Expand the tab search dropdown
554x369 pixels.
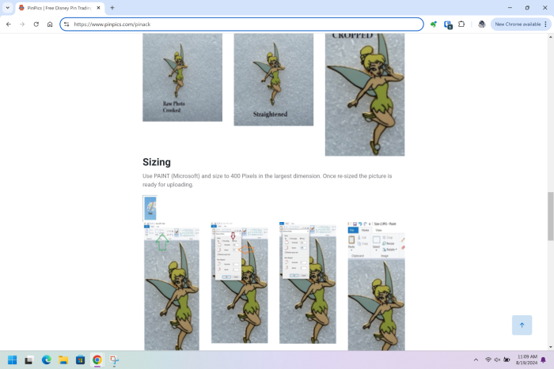coord(7,7)
